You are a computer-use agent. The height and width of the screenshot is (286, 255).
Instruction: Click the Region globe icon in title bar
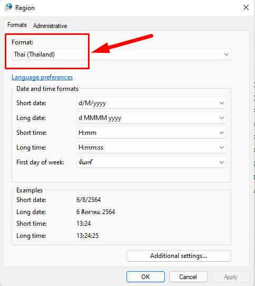(8, 7)
